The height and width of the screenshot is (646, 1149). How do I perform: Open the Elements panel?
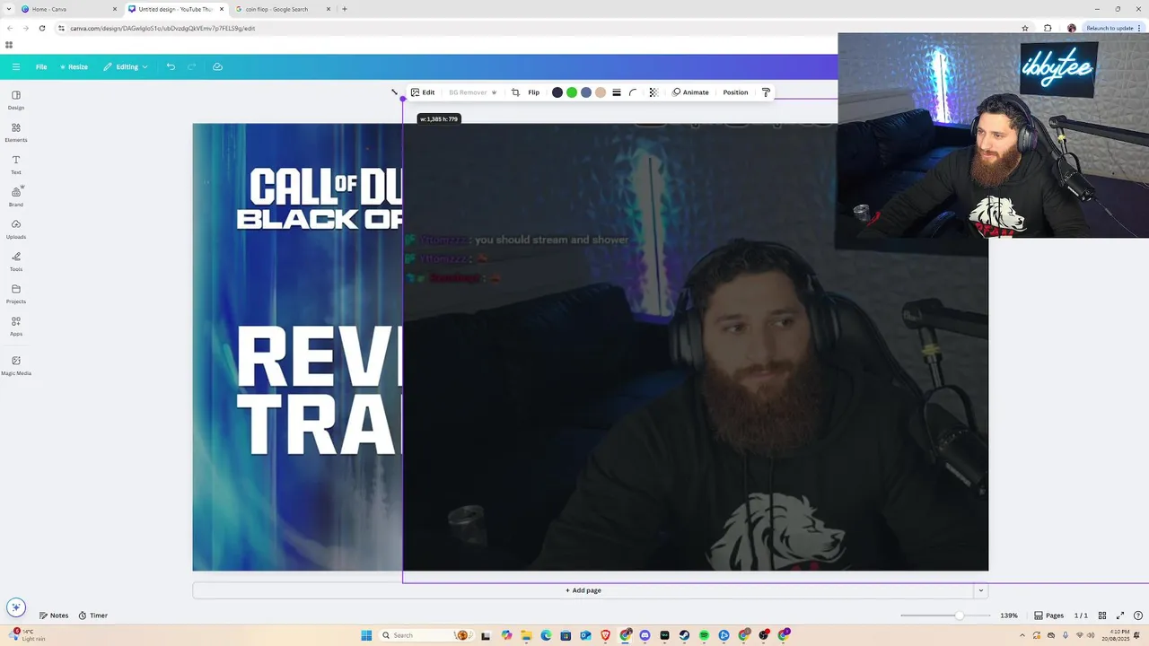click(x=16, y=132)
